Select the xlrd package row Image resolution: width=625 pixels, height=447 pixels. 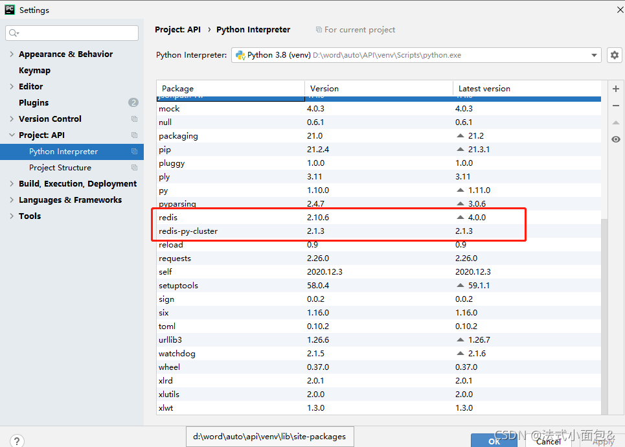point(379,380)
